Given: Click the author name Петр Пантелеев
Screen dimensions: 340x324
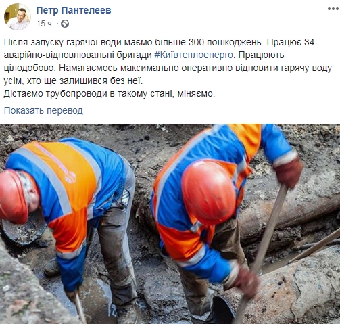Looking at the screenshot, I should pyautogui.click(x=74, y=10).
